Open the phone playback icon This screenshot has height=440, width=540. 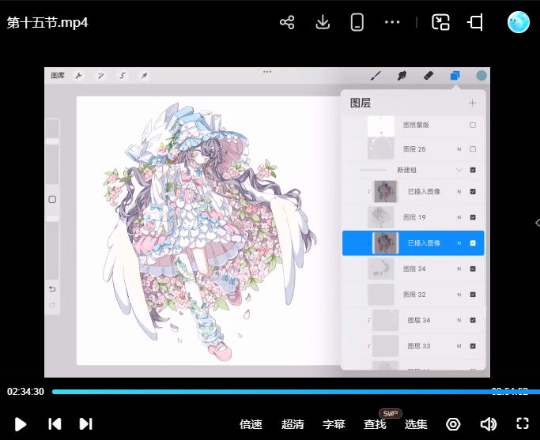coord(357,22)
